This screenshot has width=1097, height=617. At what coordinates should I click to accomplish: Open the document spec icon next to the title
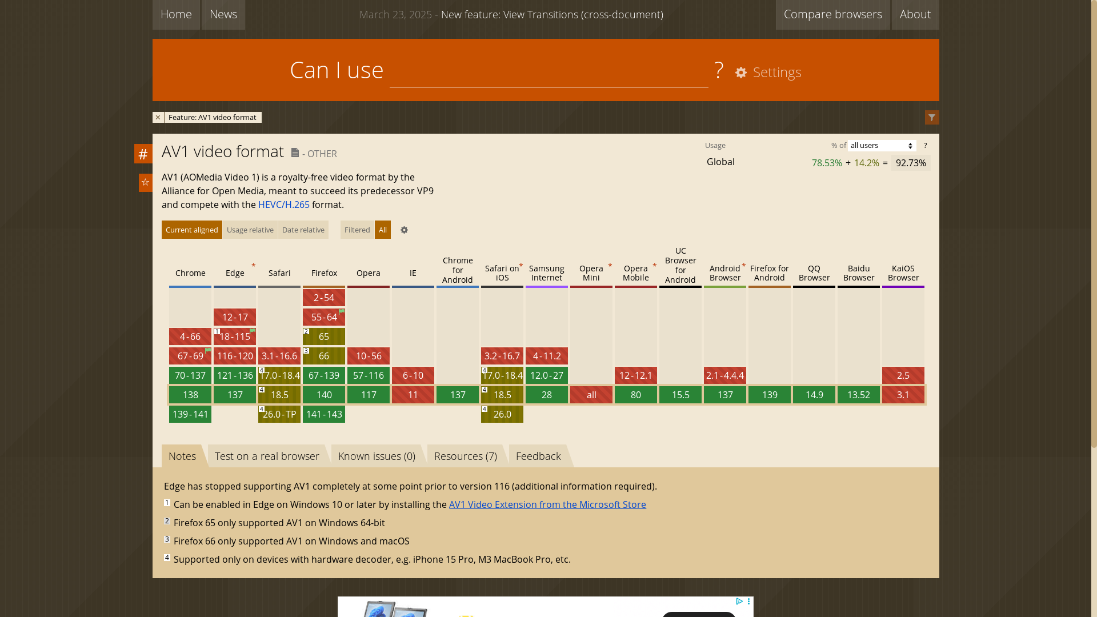click(x=295, y=153)
